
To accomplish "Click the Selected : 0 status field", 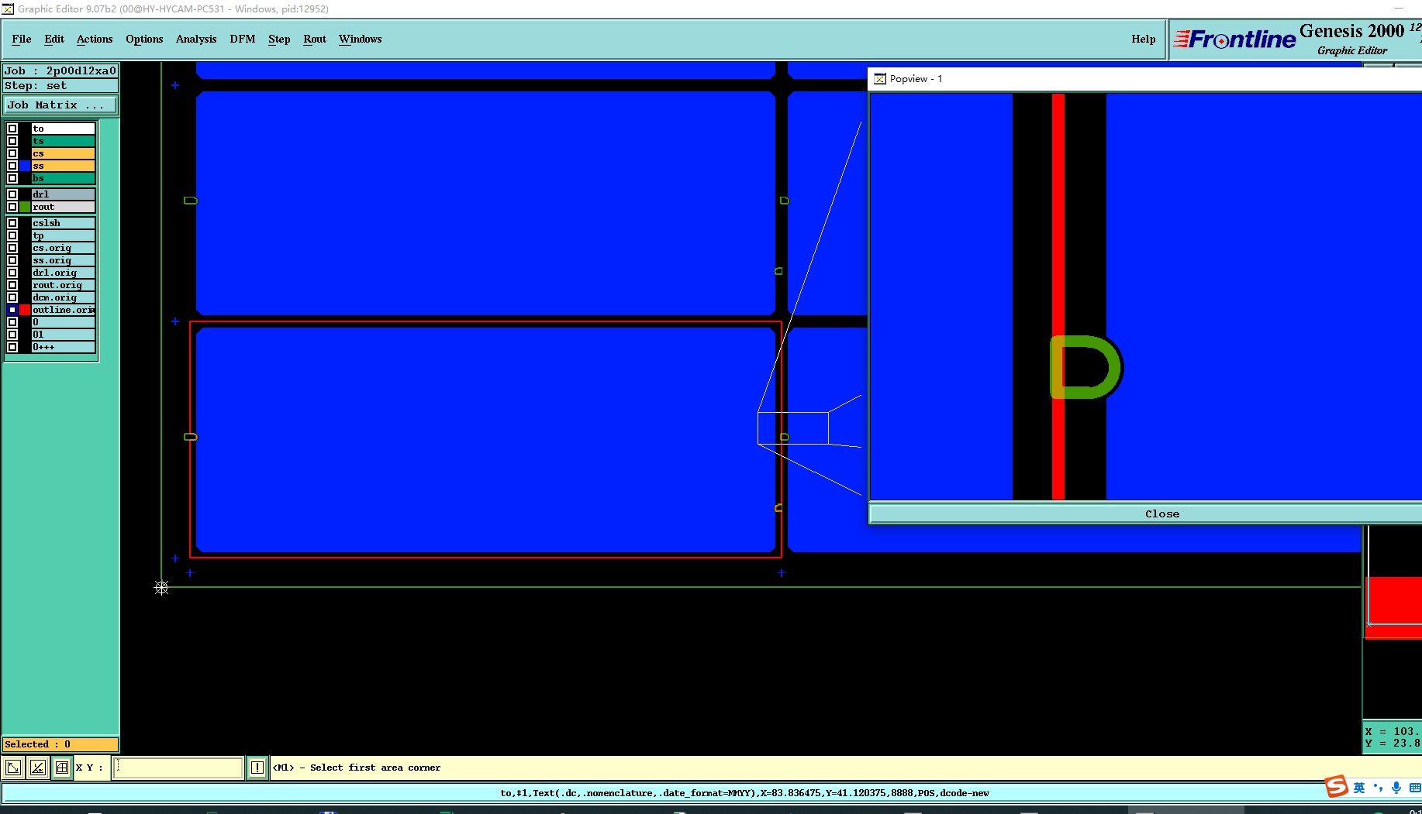I will pos(60,744).
